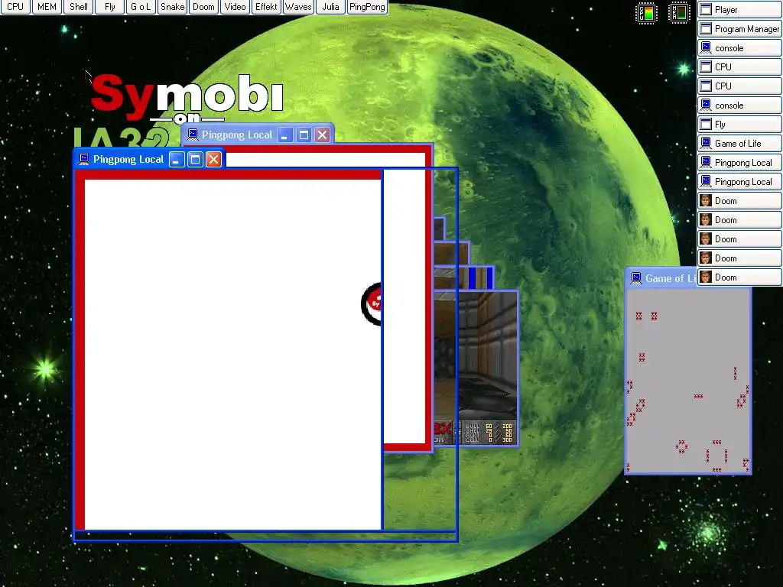Open Shell from the launcher bar
Image resolution: width=783 pixels, height=587 pixels.
click(x=79, y=7)
